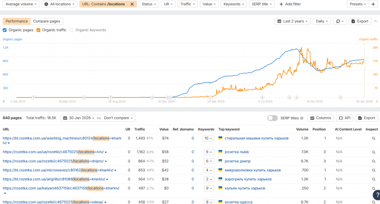Enable the Organic keywords checkbox
Screen dimensions: 380x204
click(x=71, y=30)
